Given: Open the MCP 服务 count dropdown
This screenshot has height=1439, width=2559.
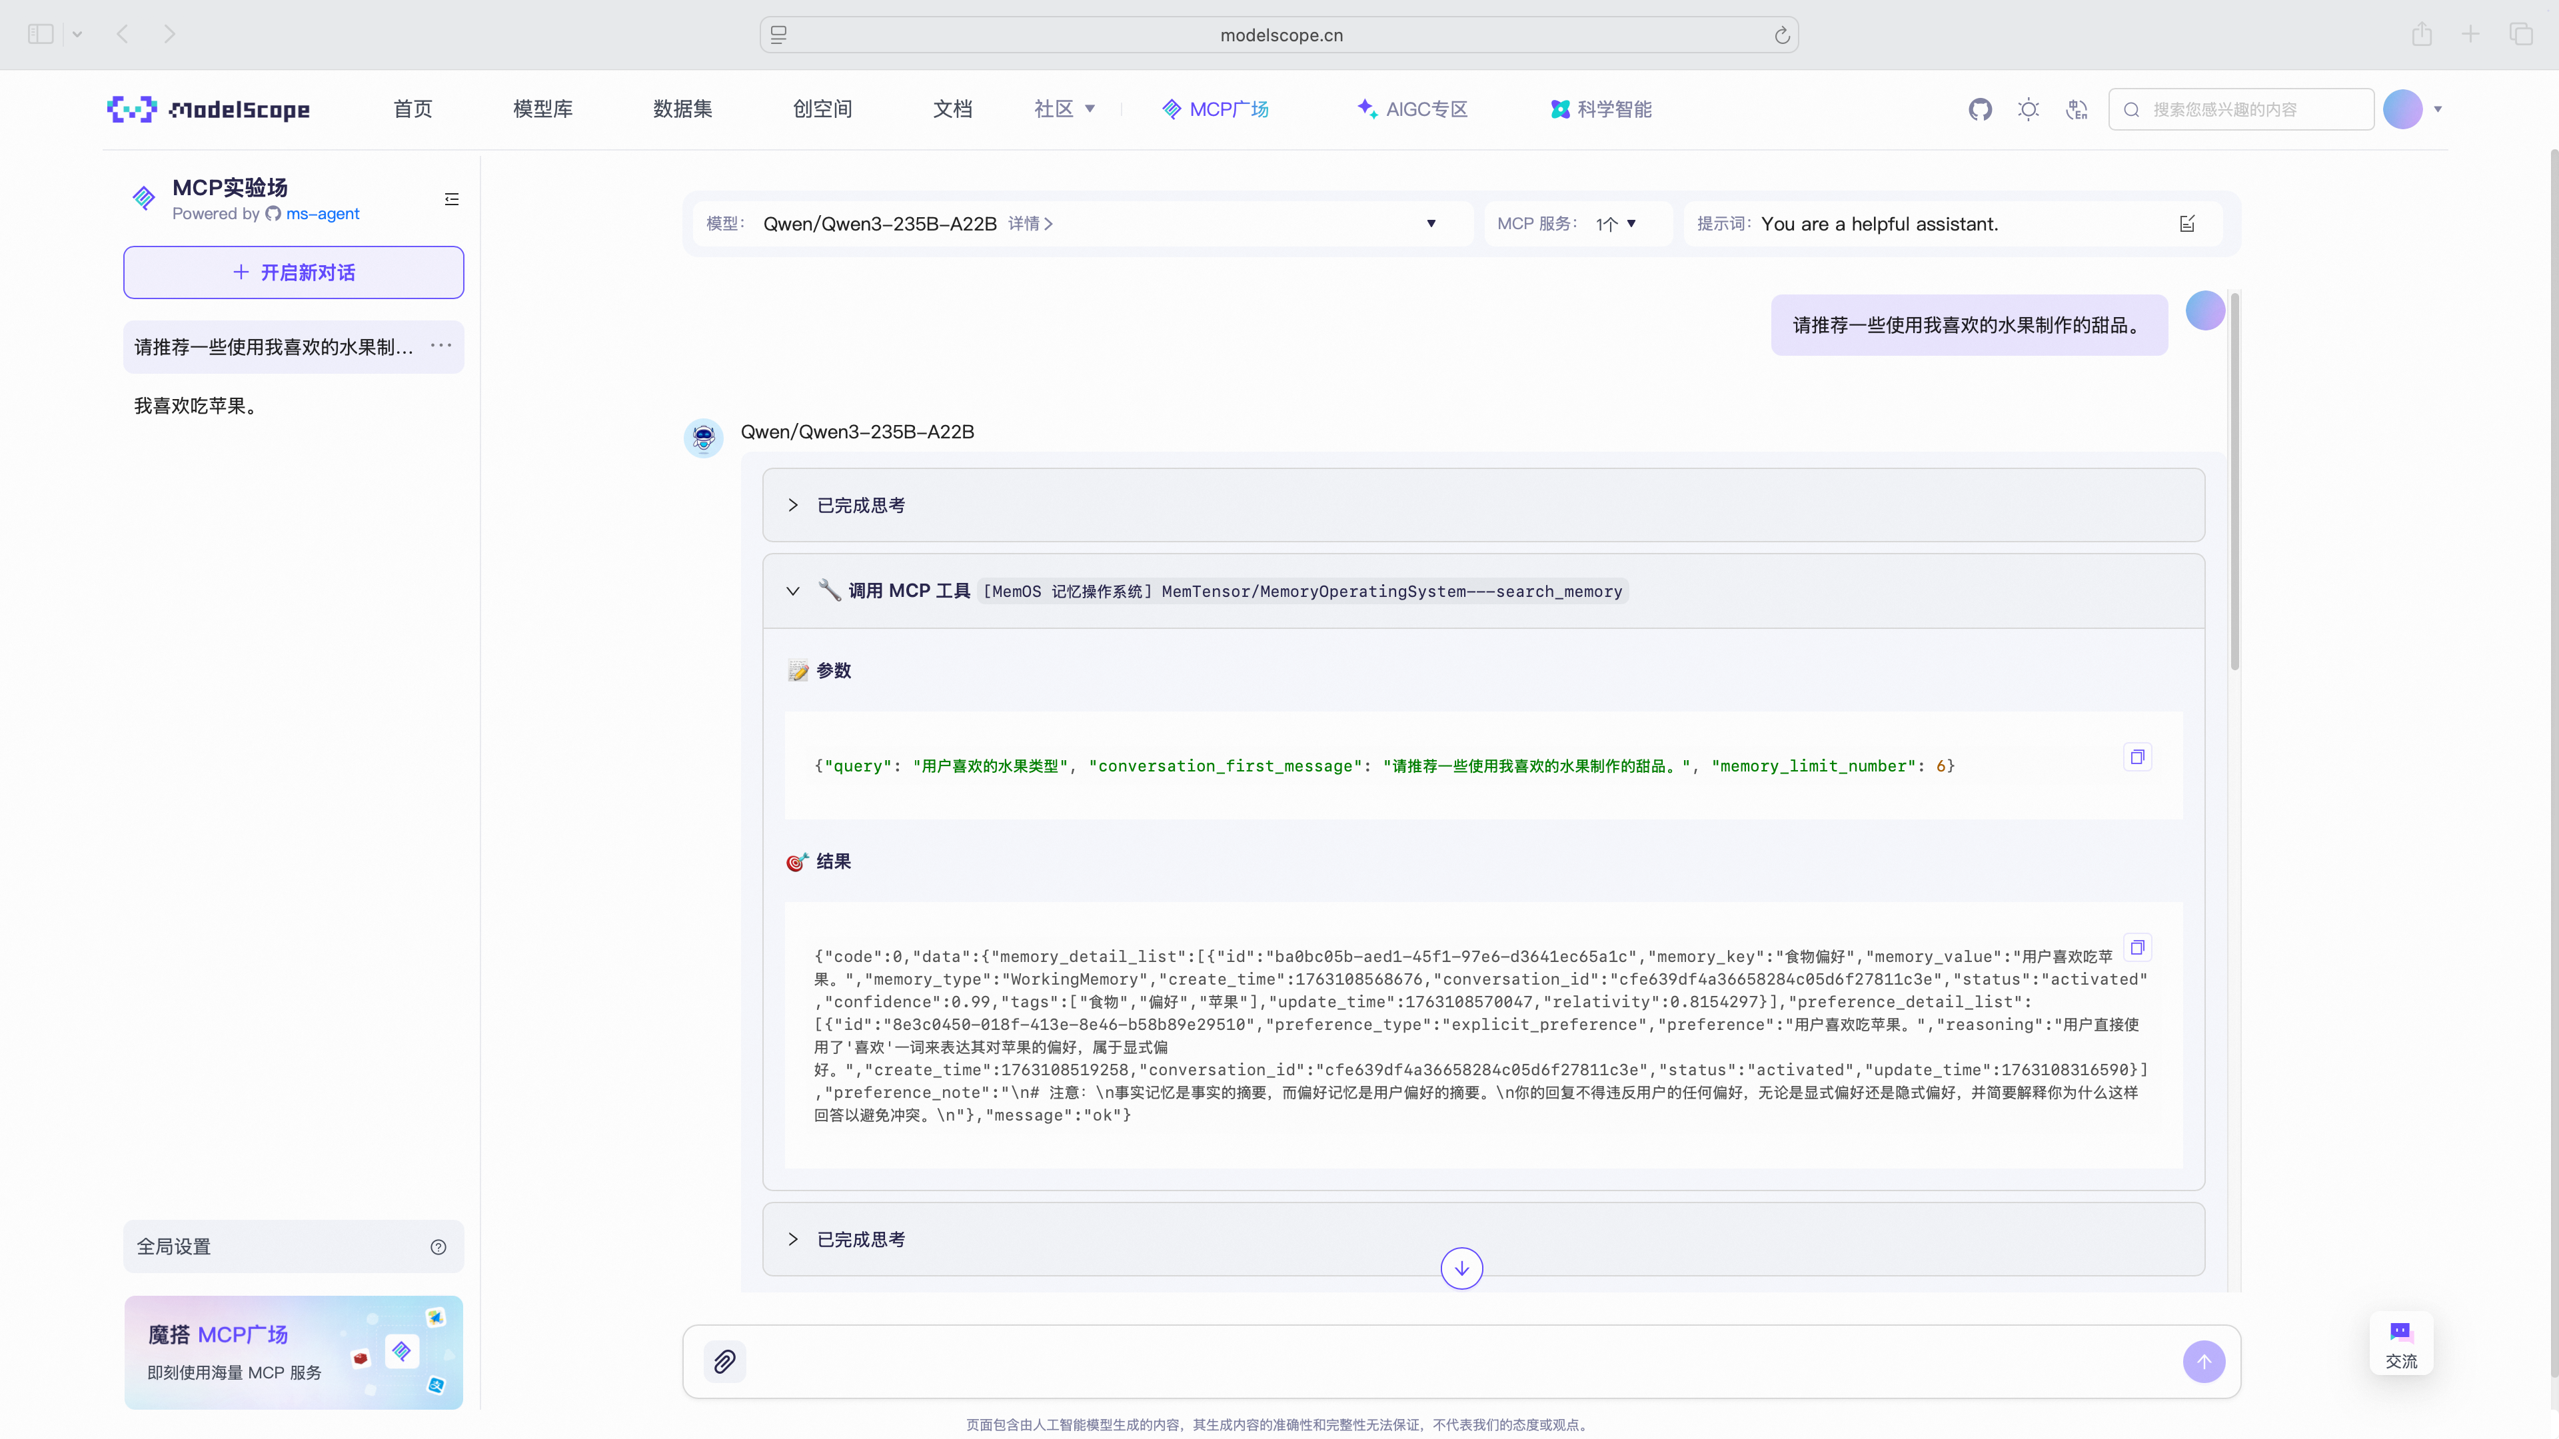Looking at the screenshot, I should click(x=1617, y=223).
